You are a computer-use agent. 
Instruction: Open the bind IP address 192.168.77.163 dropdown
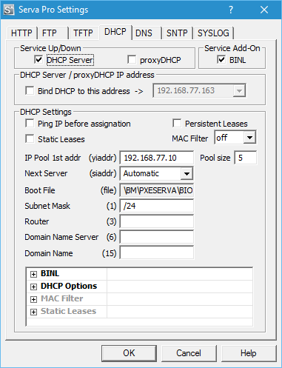click(x=239, y=90)
